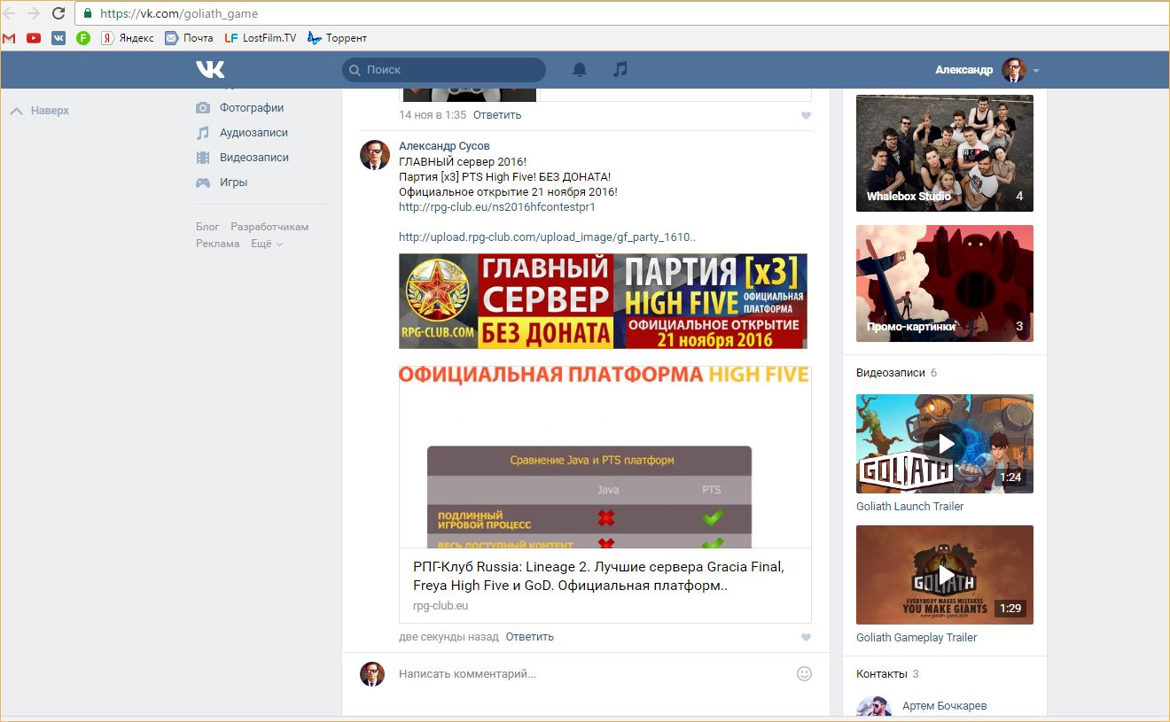Open Goliath Gameplay Trailer title link
Image resolution: width=1170 pixels, height=722 pixels.
point(916,638)
